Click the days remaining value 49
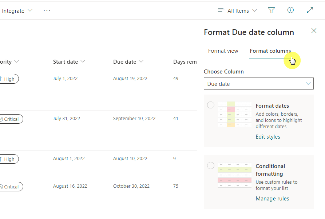The height and width of the screenshot is (219, 325). 175,79
